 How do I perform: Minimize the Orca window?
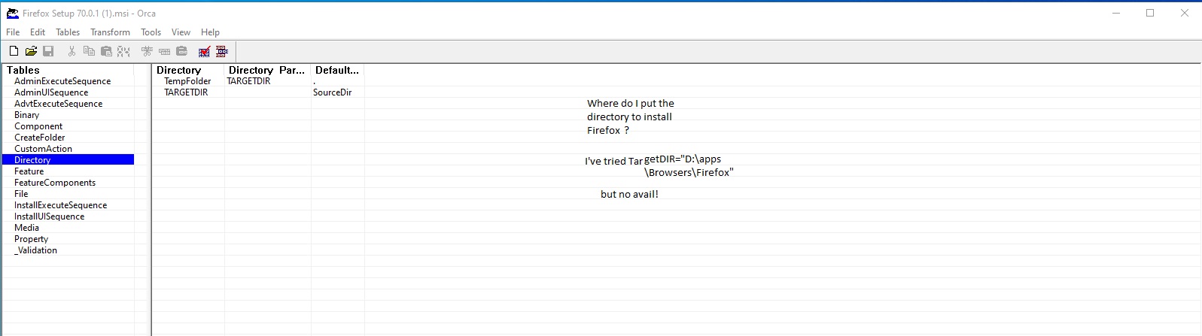tap(1116, 13)
